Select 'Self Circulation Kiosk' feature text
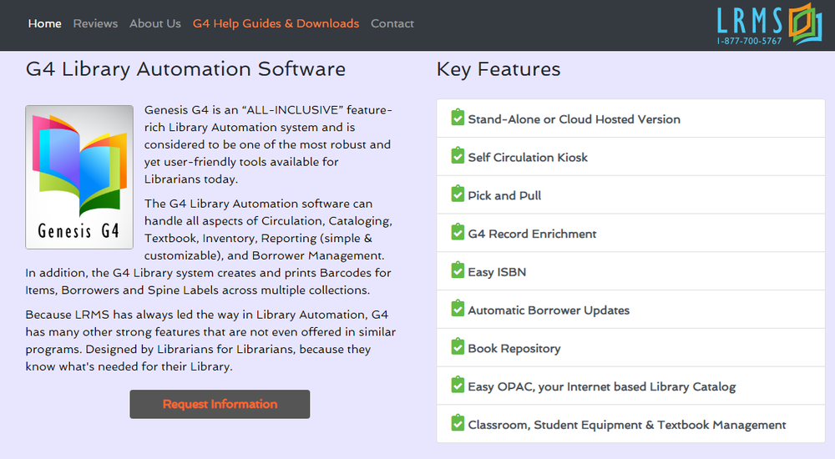 coord(528,158)
